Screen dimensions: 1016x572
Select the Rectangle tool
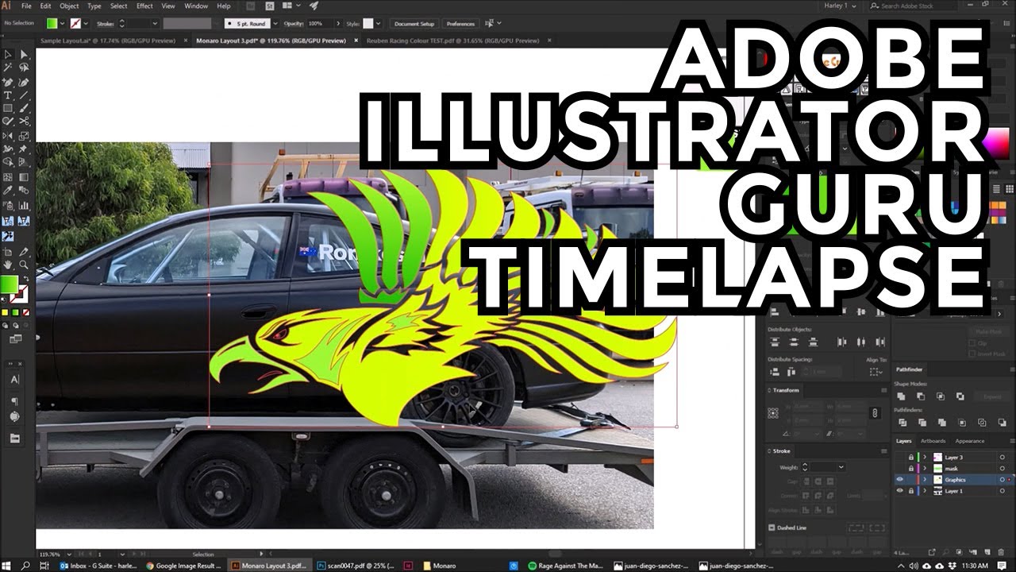pos(8,108)
